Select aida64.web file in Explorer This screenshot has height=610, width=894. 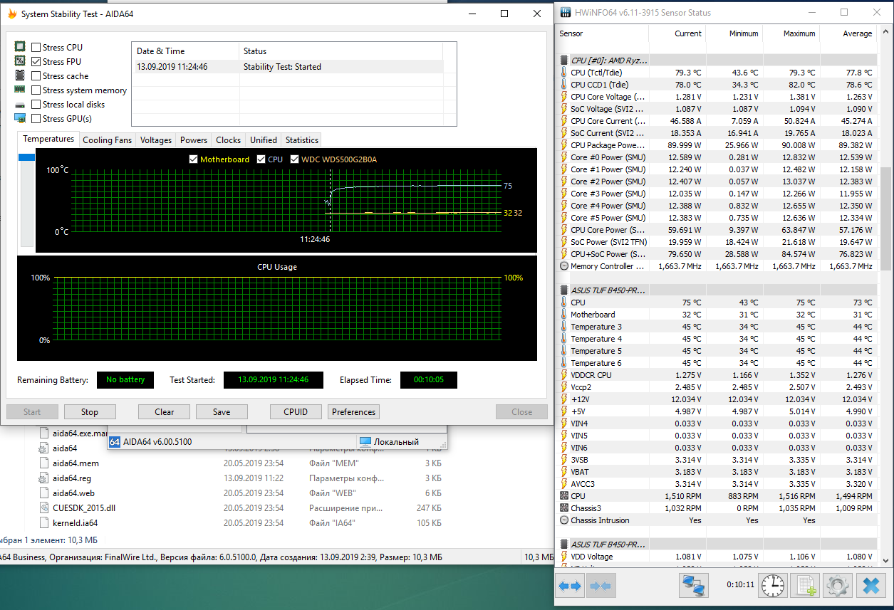click(73, 493)
